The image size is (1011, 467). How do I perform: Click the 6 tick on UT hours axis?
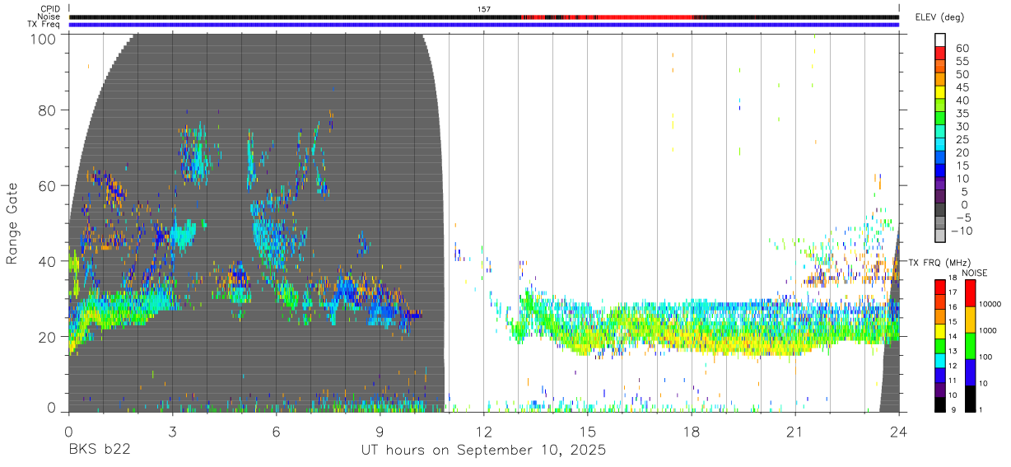pos(276,432)
